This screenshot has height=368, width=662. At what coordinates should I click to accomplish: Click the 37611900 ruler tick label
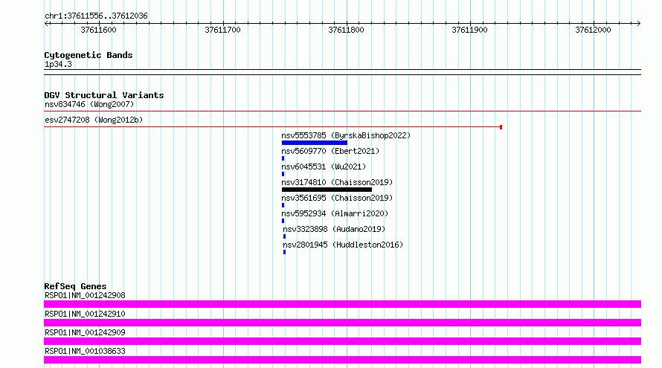click(x=469, y=30)
